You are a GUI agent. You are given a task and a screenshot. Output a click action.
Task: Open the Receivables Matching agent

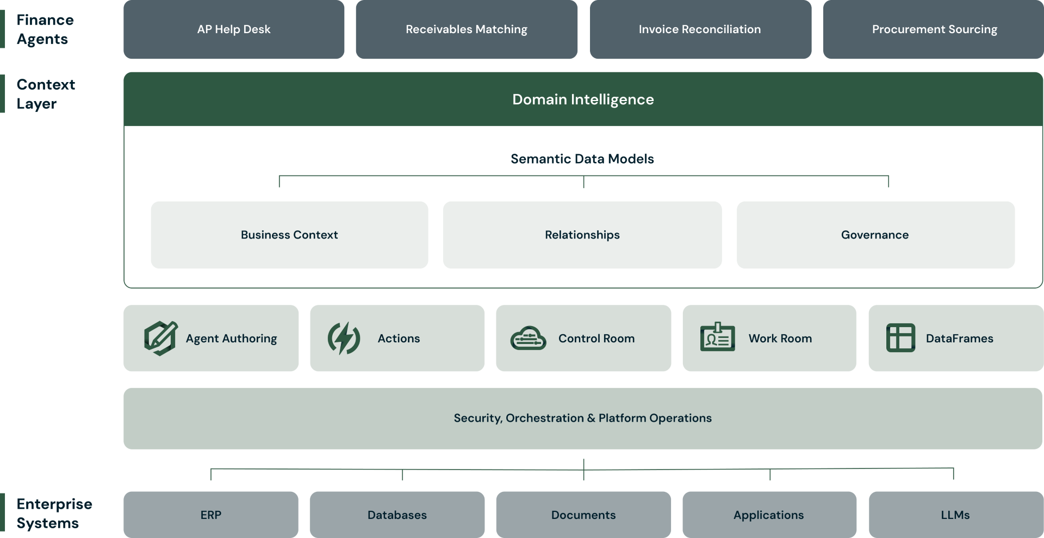click(x=466, y=29)
